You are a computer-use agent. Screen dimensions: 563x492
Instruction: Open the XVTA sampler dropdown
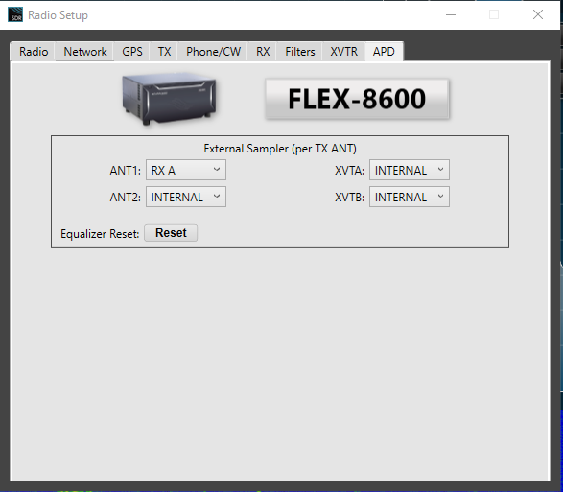pyautogui.click(x=410, y=170)
